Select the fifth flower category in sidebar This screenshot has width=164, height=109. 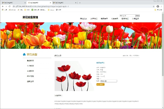coord(30,81)
